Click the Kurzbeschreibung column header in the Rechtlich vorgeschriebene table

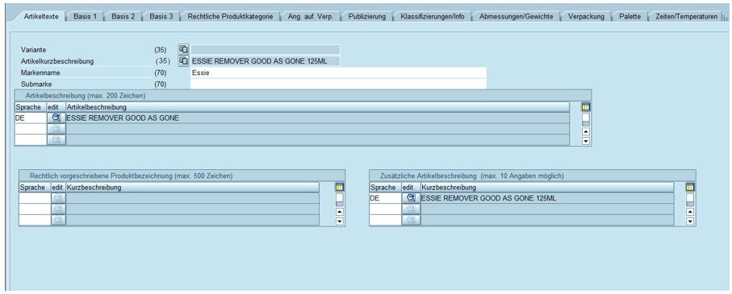pos(192,188)
